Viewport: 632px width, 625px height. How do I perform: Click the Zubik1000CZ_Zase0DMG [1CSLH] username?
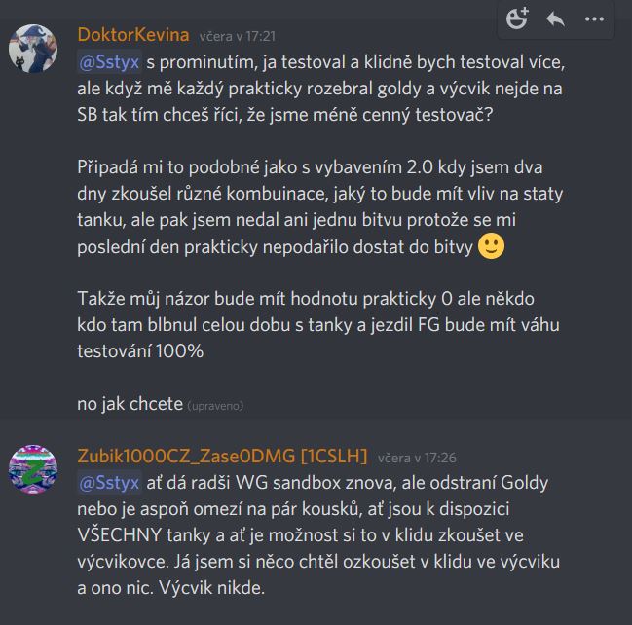coord(222,457)
